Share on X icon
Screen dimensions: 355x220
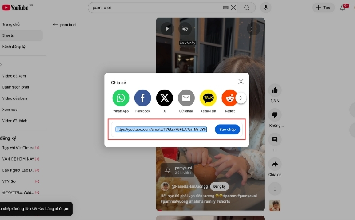[x=164, y=98]
